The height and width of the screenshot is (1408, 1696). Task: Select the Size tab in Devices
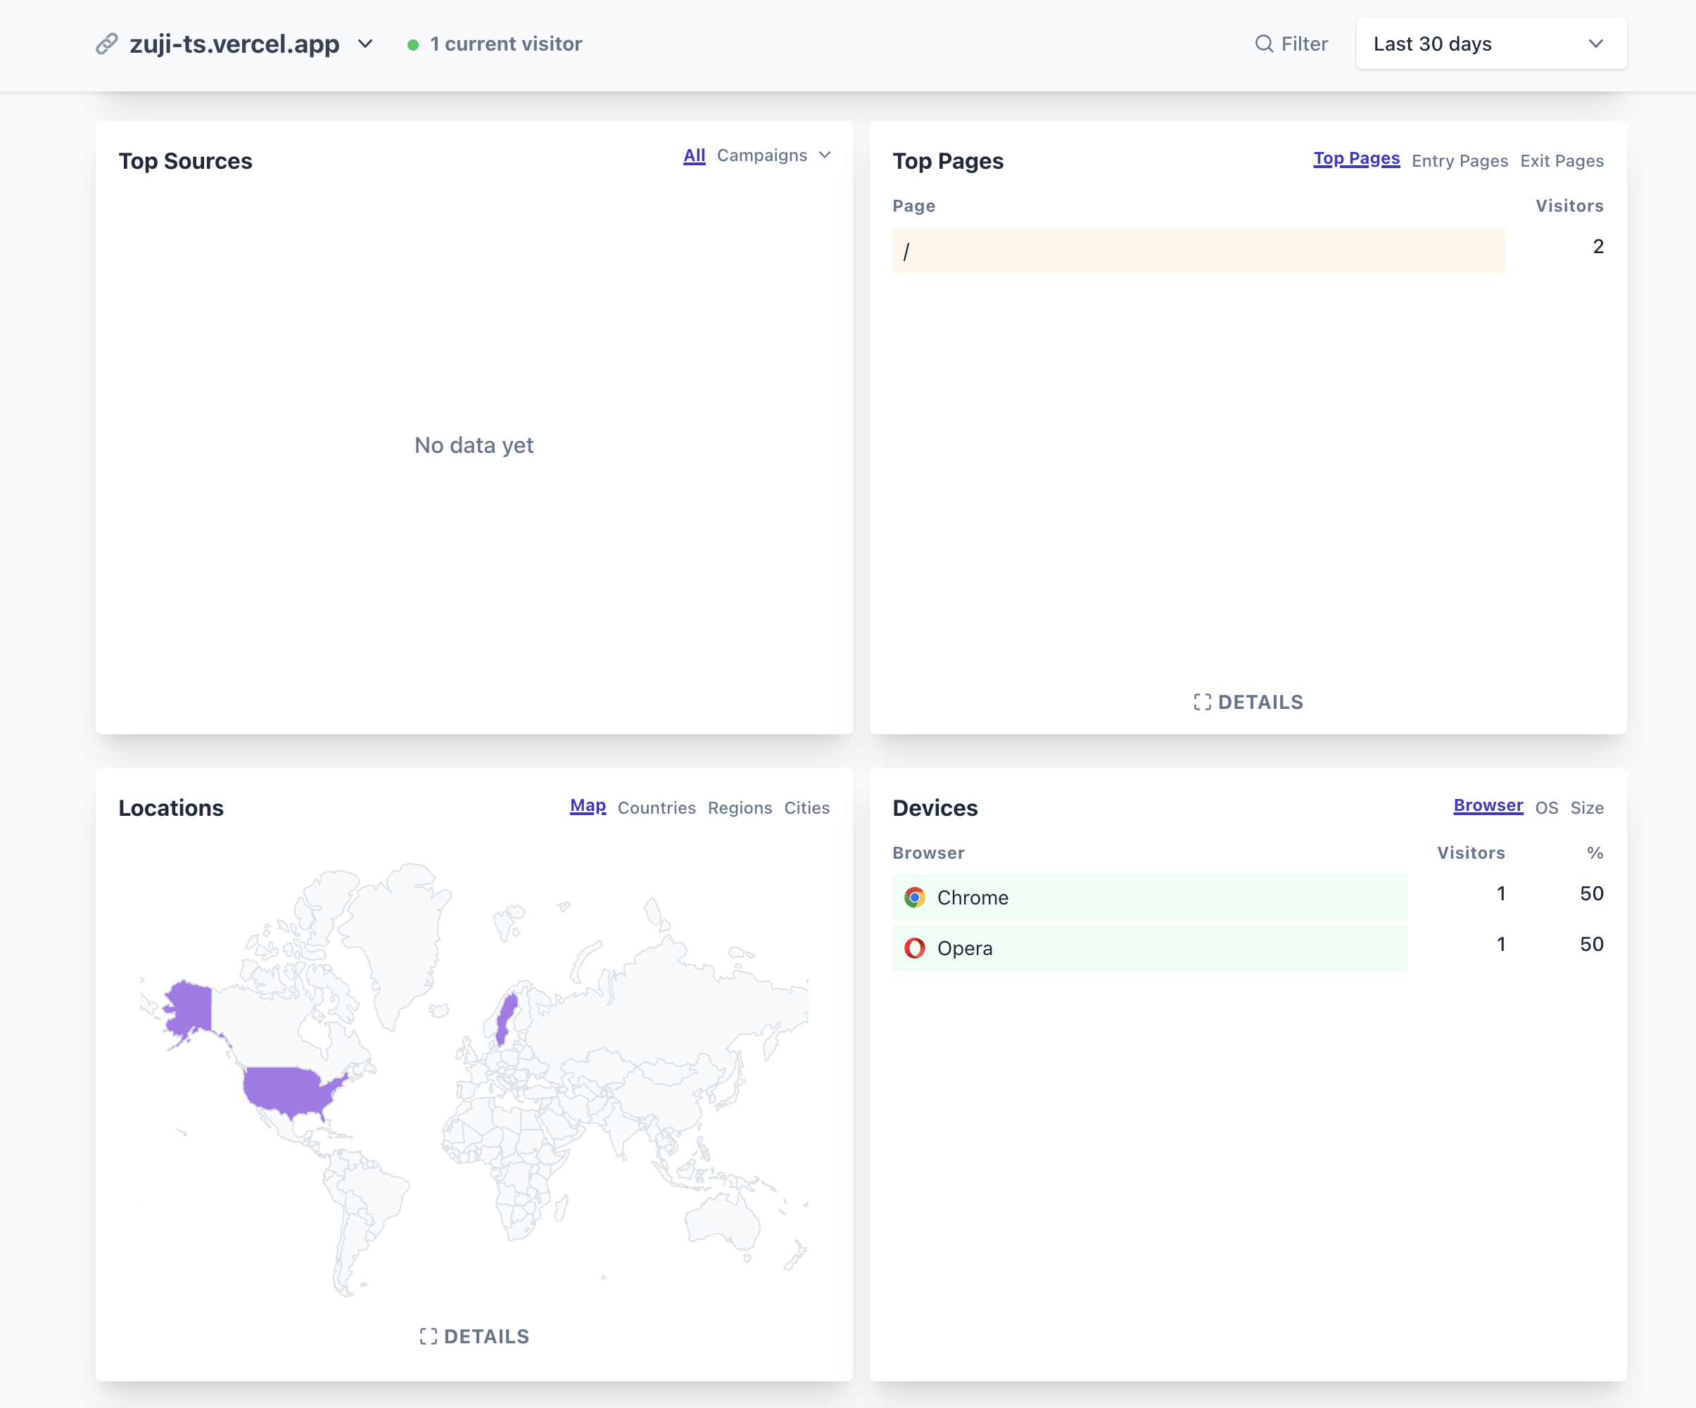pyautogui.click(x=1586, y=807)
